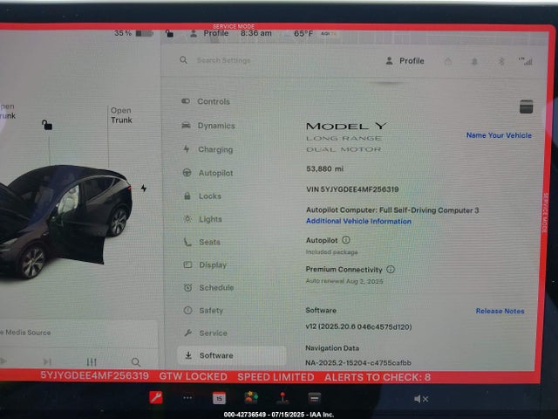
Task: Click the Autopilot info circle icon
Action: 346,240
